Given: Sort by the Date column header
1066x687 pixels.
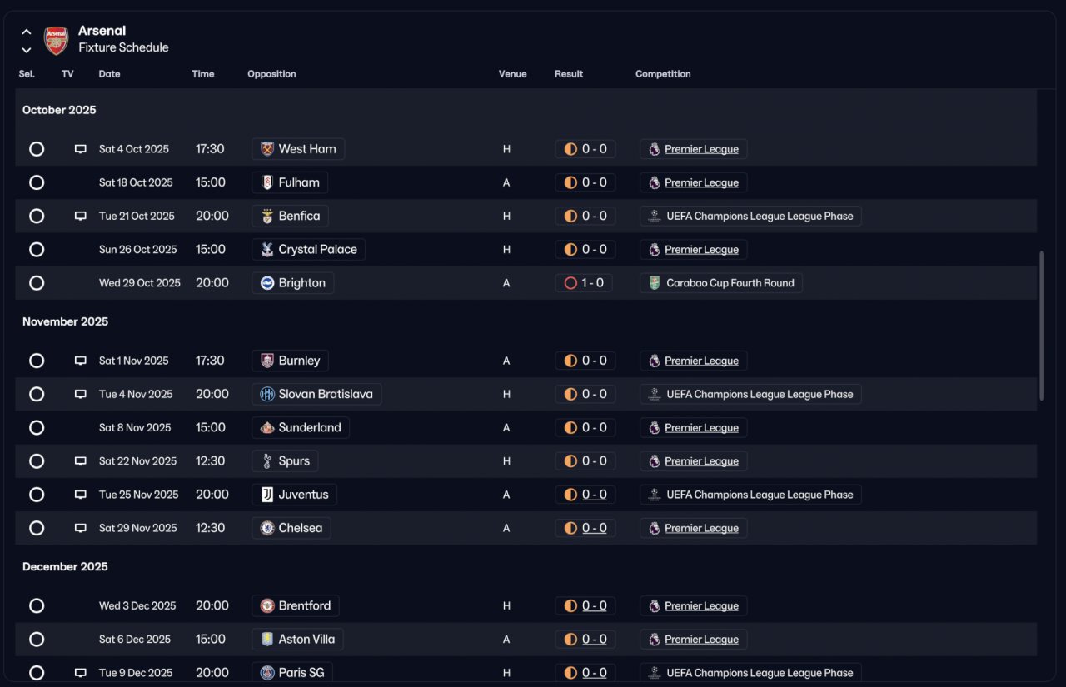Looking at the screenshot, I should (109, 74).
